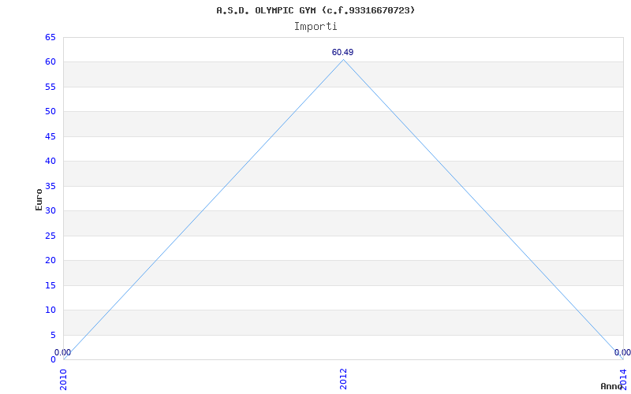
Task: Click the y-axis value 55
Action: click(50, 87)
